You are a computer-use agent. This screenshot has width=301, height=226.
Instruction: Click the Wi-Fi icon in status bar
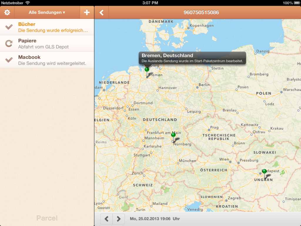28,3
